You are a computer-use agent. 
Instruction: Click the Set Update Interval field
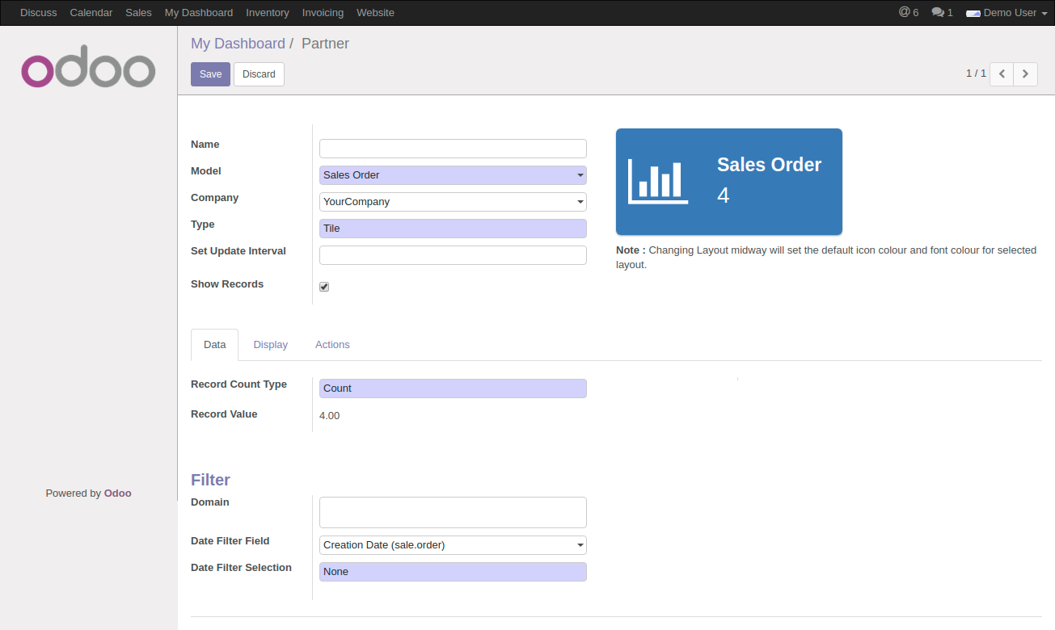coord(453,255)
